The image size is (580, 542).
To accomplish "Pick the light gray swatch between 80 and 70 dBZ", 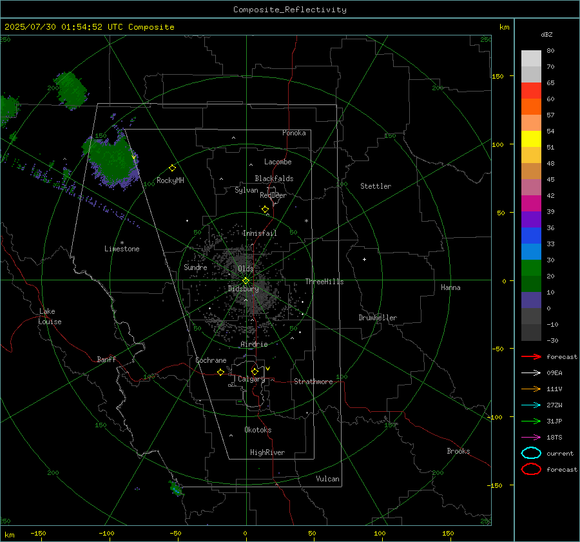I will [x=531, y=59].
